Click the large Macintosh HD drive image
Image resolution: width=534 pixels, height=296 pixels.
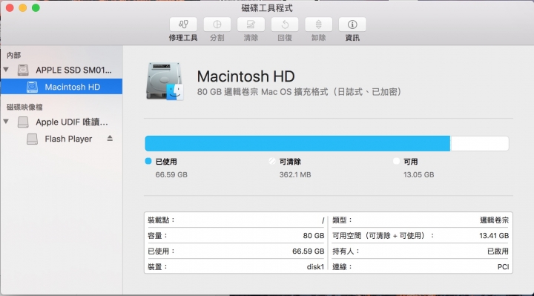tap(165, 82)
